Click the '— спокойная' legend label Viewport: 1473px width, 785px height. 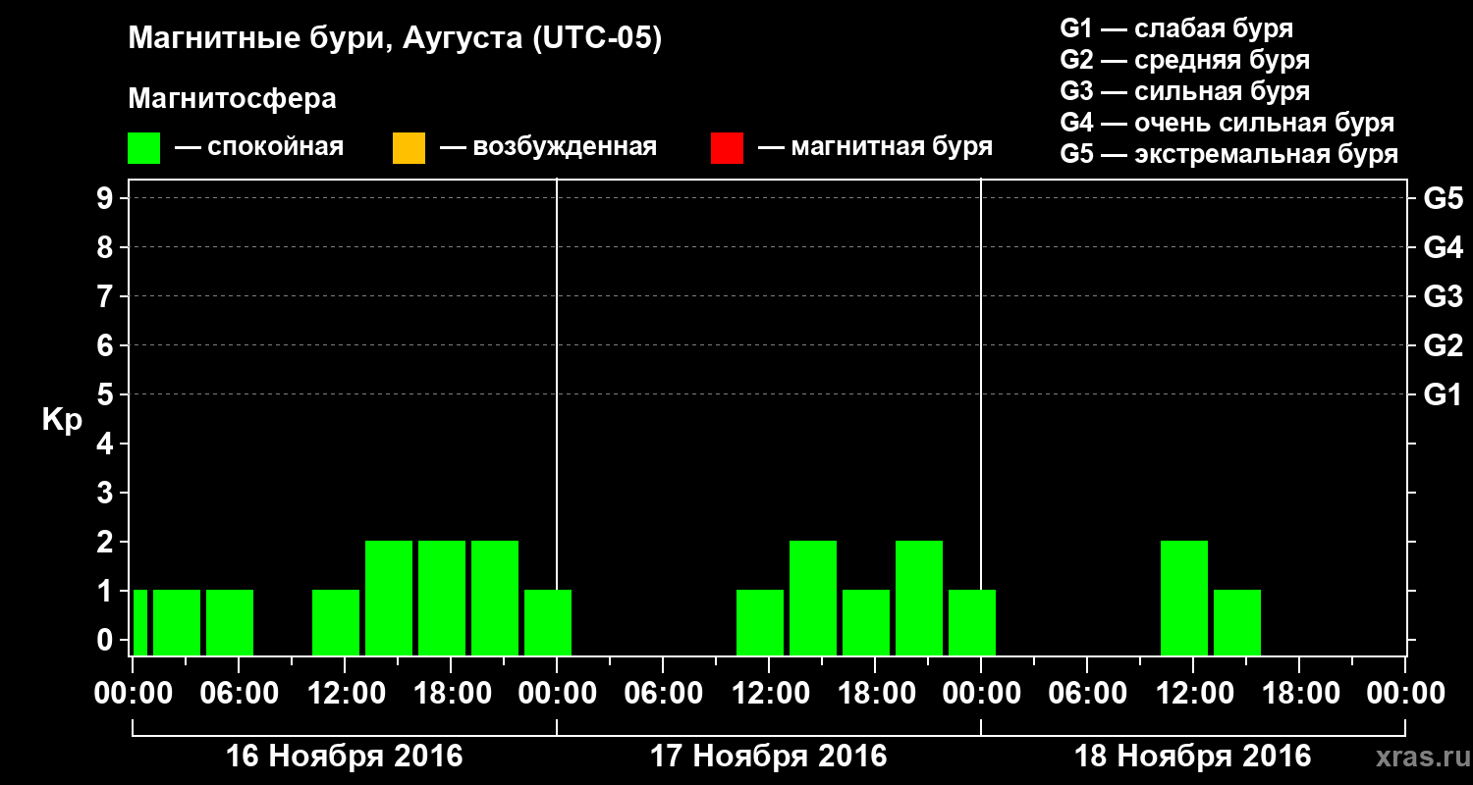[259, 148]
